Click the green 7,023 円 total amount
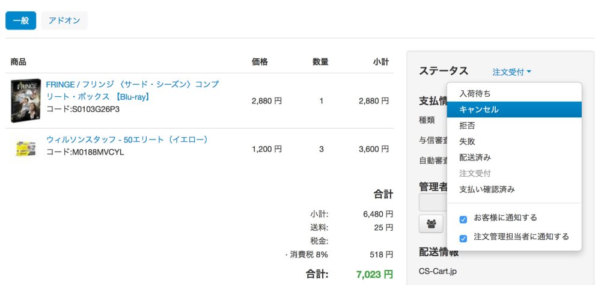The width and height of the screenshot is (601, 285). point(374,274)
